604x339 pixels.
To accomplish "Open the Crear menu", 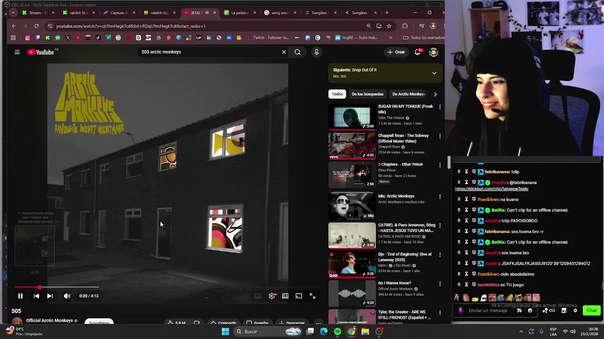I will point(396,52).
